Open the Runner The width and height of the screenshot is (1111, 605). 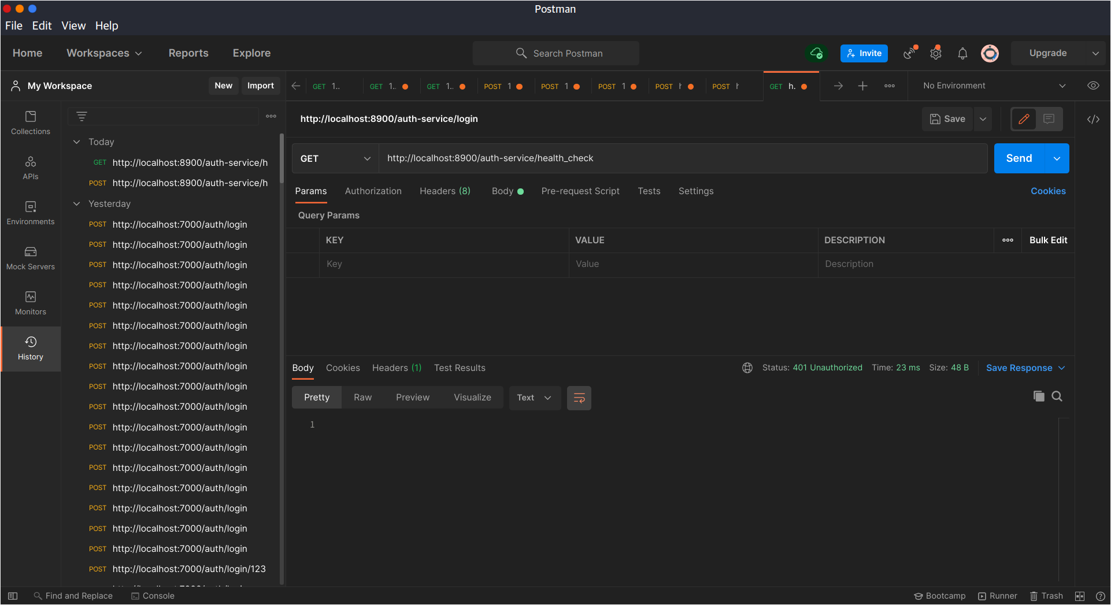point(998,596)
